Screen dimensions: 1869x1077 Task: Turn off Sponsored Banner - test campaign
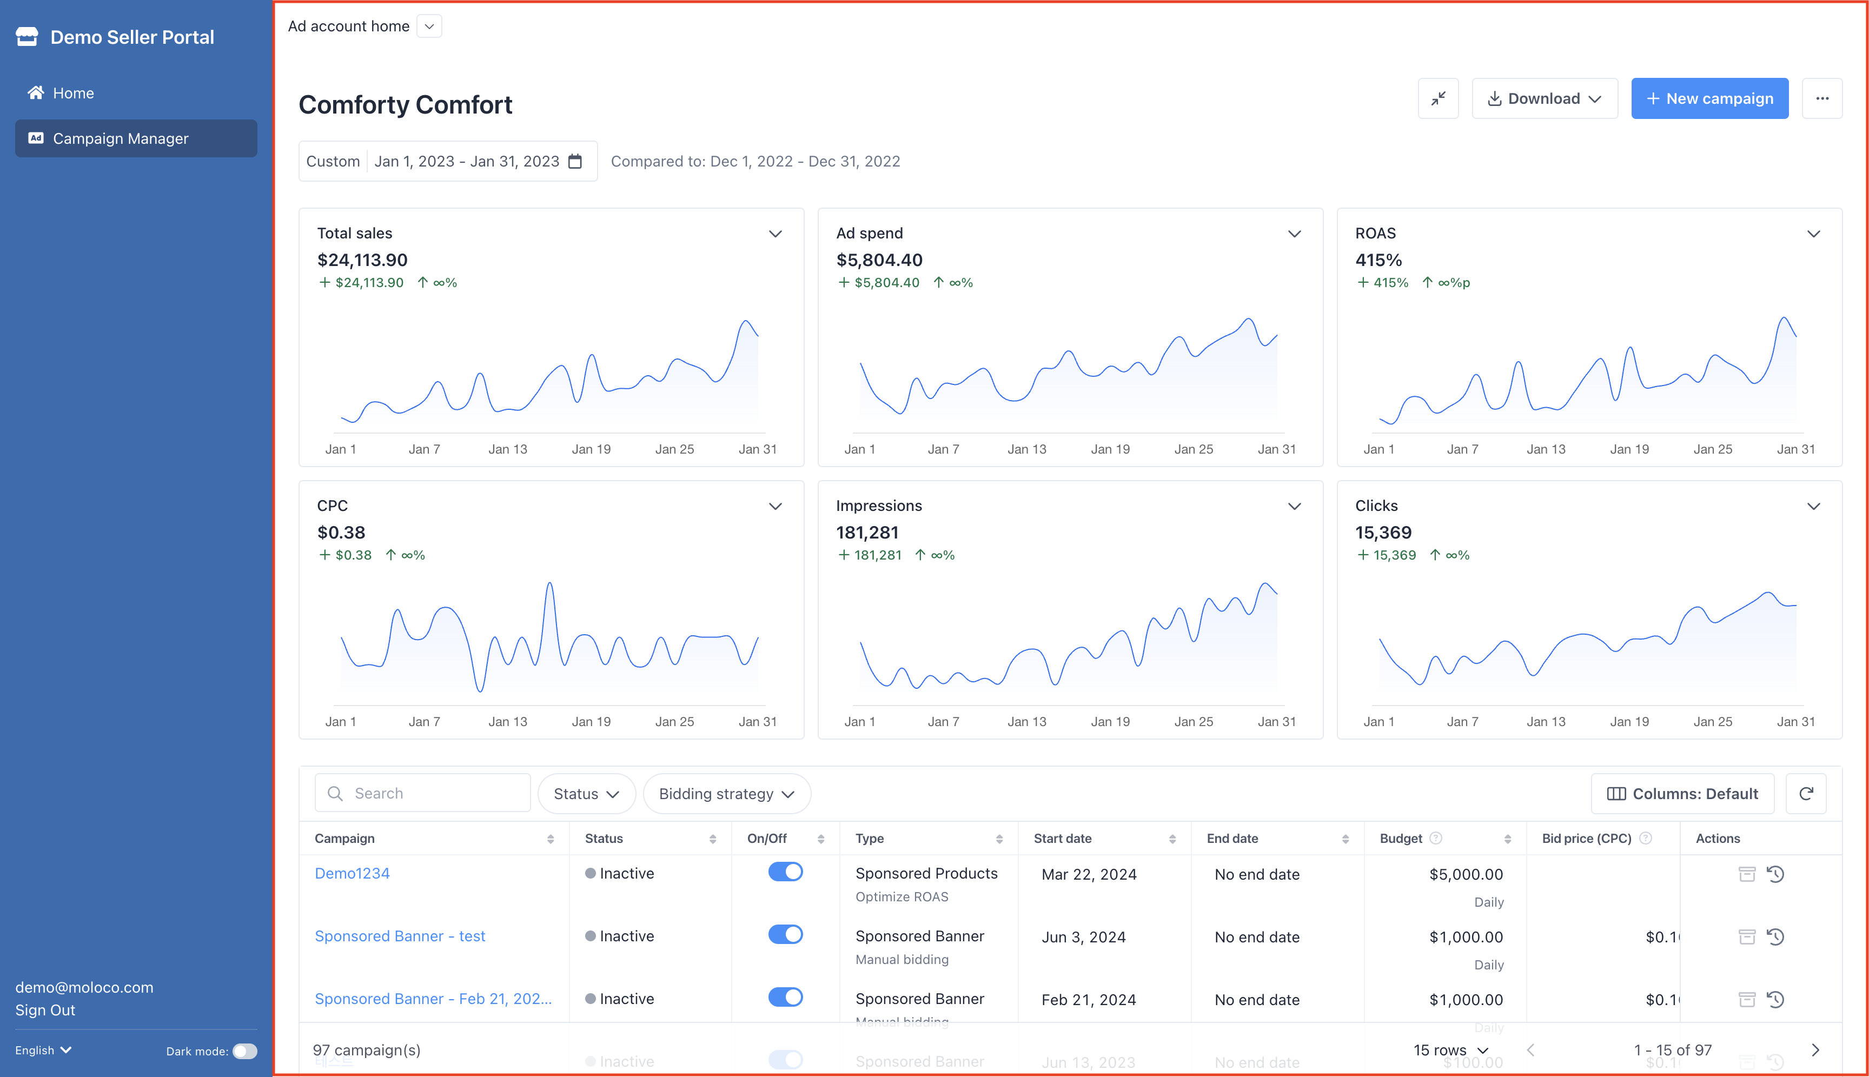(x=785, y=935)
